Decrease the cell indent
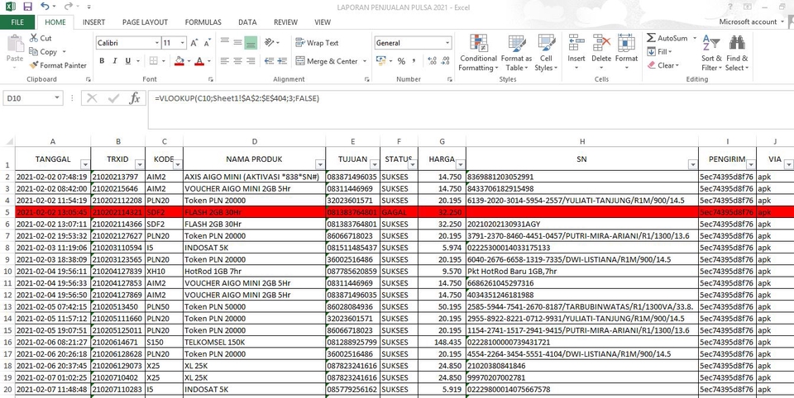Screen dimensions: 794x398 (x=270, y=60)
